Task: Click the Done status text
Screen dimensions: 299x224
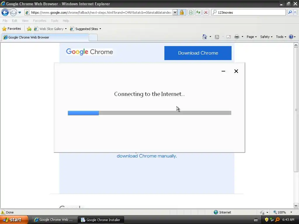Action: click(10, 212)
